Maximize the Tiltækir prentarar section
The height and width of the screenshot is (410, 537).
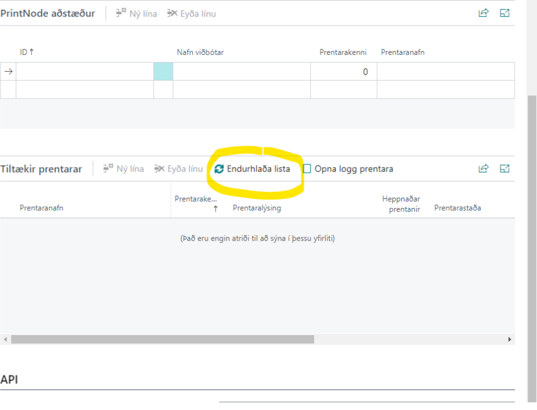tap(504, 169)
